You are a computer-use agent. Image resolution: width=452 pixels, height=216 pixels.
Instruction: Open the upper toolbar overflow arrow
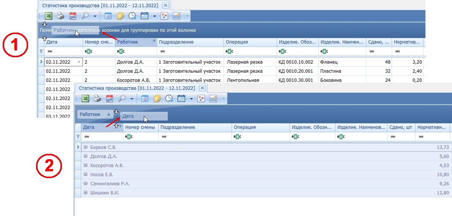coord(187,16)
